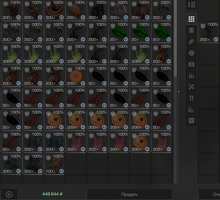Image resolution: width=220 pixels, height=200 pixels.
Task: Click the clock icon on 100 г item
Action: (61, 171)
